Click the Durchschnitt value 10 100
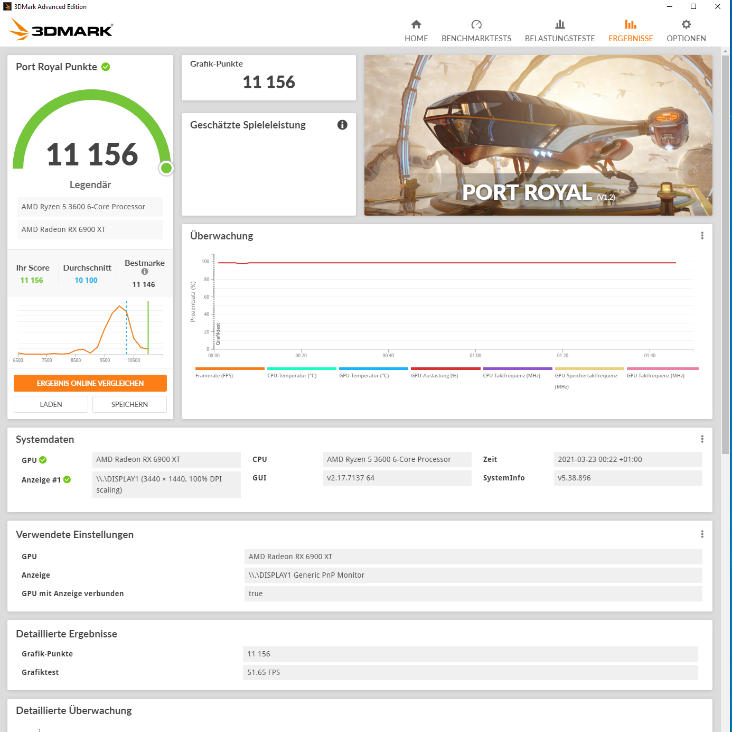Image resolution: width=732 pixels, height=732 pixels. [x=86, y=280]
